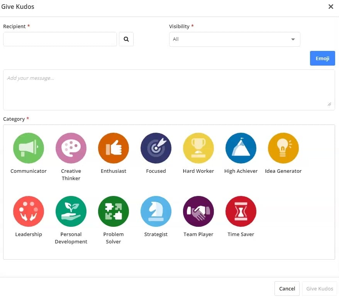
Task: Select the High Achiever mountain icon
Action: (241, 148)
